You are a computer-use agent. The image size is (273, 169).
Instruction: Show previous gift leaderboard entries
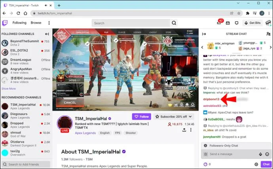pos(202,47)
